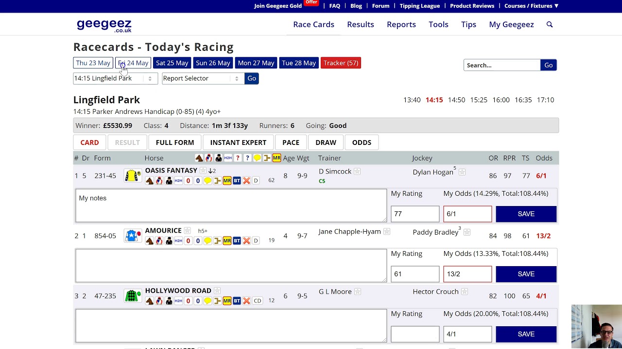622x349 pixels.
Task: Toggle Hector Crouch jockey tracker star
Action: [465, 292]
